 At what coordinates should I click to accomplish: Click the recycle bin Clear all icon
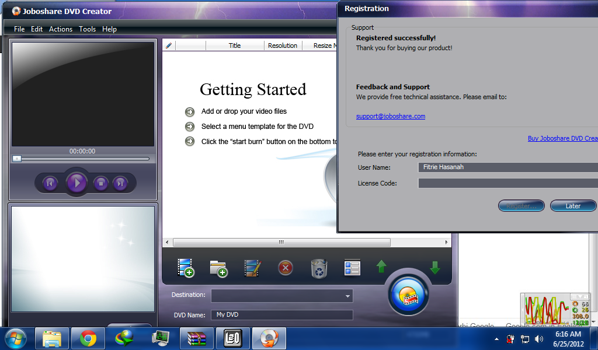(319, 268)
